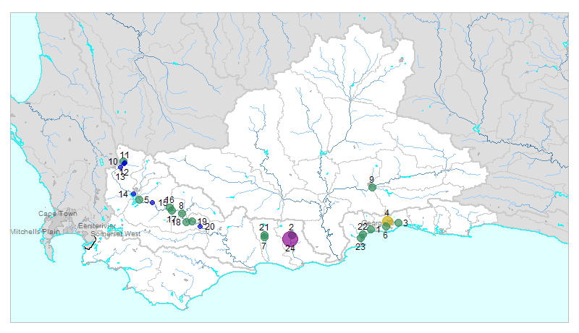Click the green marker labeled 5
This screenshot has height=333, width=579.
click(139, 199)
